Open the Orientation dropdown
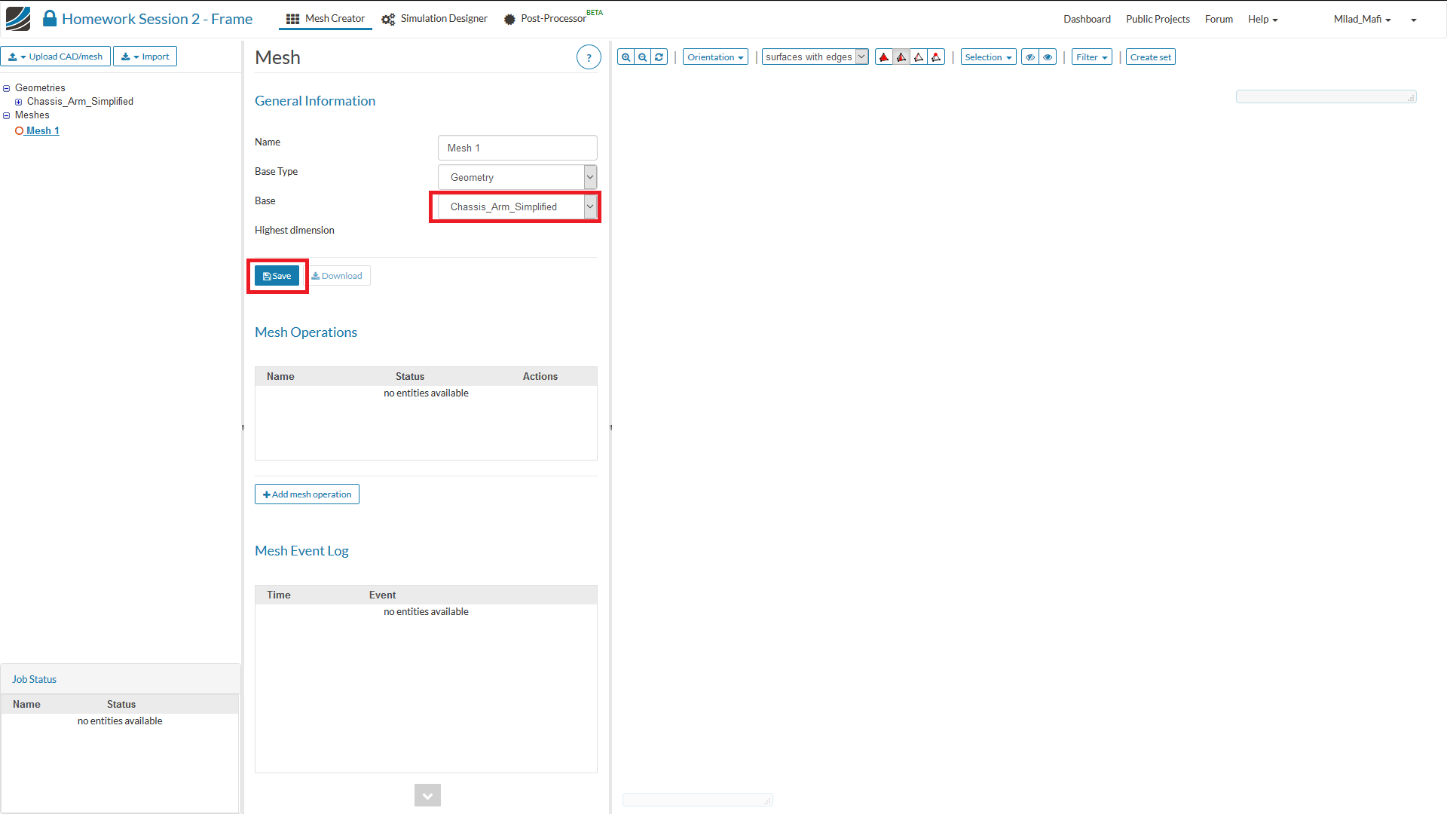Viewport: 1447px width, 814px height. (x=714, y=57)
